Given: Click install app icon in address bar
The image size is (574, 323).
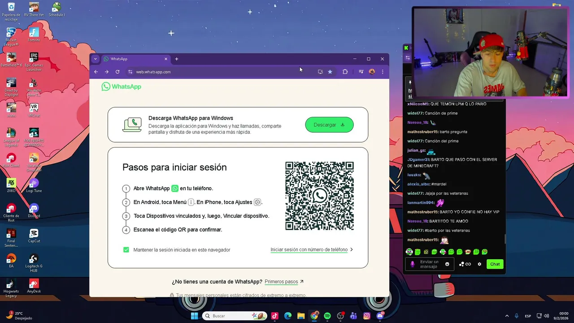Looking at the screenshot, I should click(320, 72).
